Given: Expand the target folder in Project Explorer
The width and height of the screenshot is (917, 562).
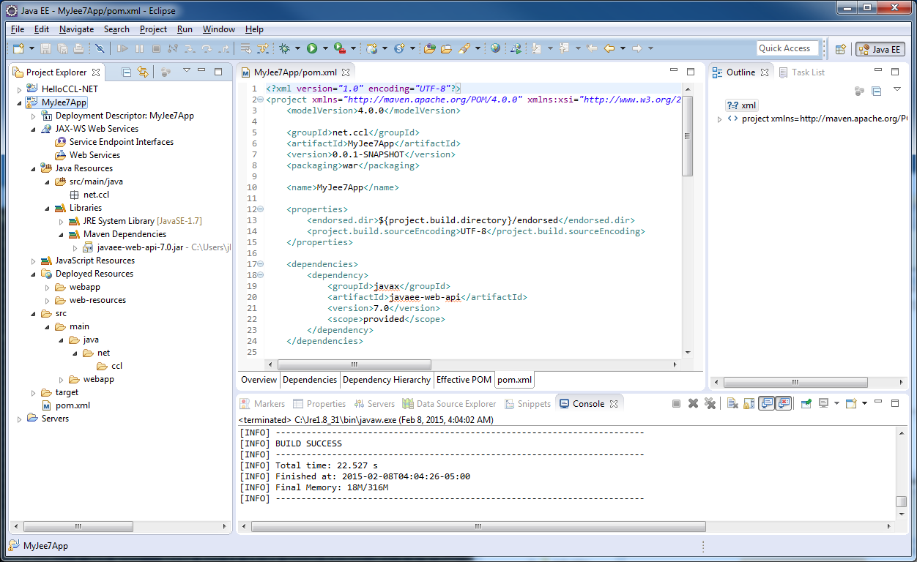Looking at the screenshot, I should [x=34, y=393].
